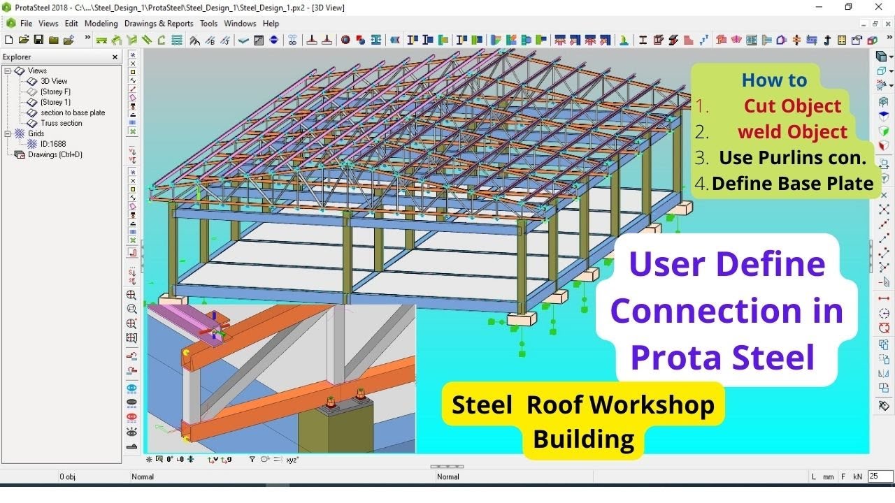Viewport: 895px width, 503px height.
Task: Click the '0 obj.' status bar entry
Action: [68, 476]
